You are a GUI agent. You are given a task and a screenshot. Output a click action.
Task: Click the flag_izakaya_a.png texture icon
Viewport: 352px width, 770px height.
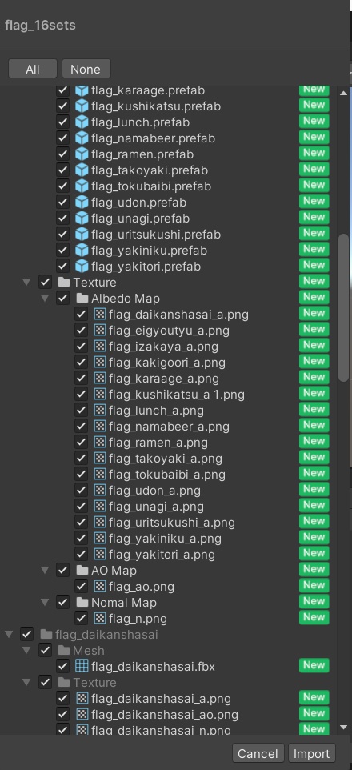(x=100, y=347)
